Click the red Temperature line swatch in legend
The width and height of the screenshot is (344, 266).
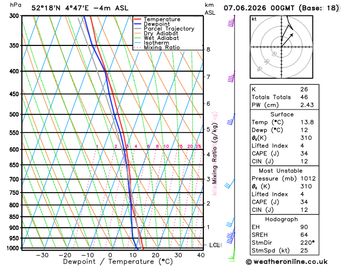138,19
